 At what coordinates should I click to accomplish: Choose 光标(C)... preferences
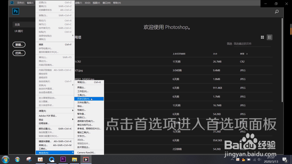coord(89,117)
